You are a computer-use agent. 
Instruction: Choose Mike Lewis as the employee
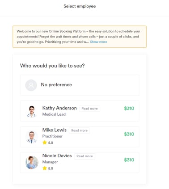click(x=80, y=137)
